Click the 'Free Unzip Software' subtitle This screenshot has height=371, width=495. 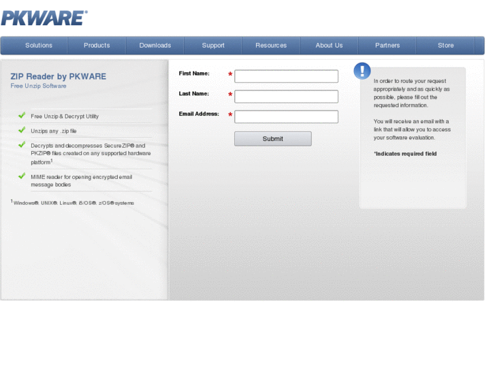click(39, 86)
